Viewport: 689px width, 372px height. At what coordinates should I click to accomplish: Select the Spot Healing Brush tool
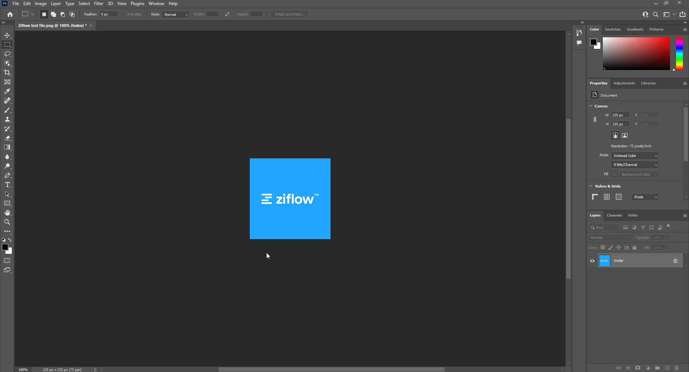7,101
